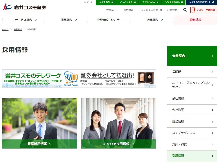The width and height of the screenshot is (218, 165).
Task: Click 採用情報 in the top utility links
Action: coord(128,10)
